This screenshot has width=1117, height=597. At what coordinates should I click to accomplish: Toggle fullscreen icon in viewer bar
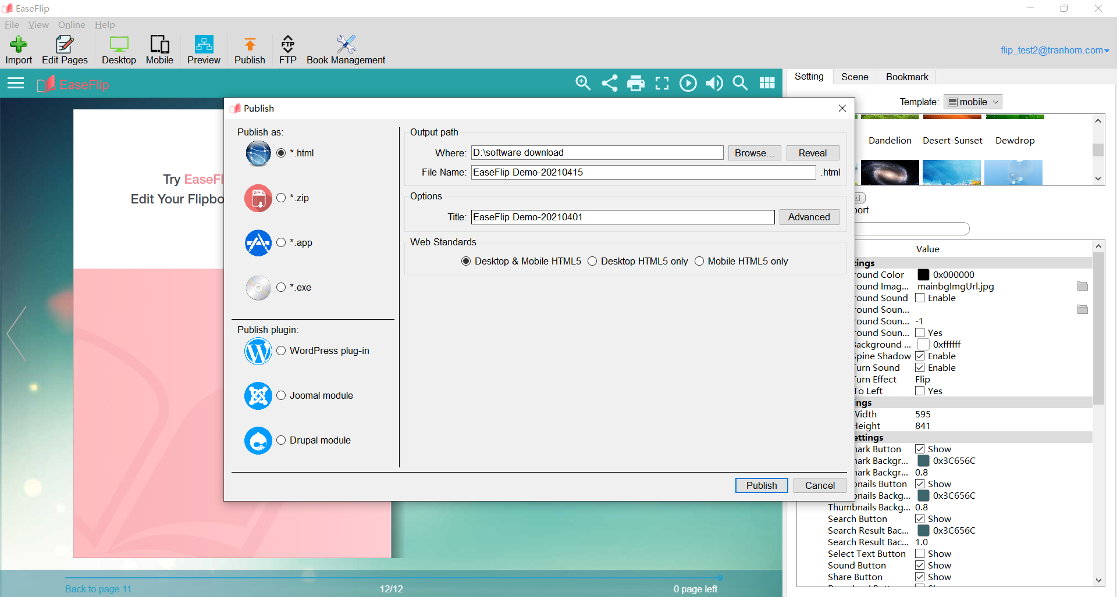point(662,83)
